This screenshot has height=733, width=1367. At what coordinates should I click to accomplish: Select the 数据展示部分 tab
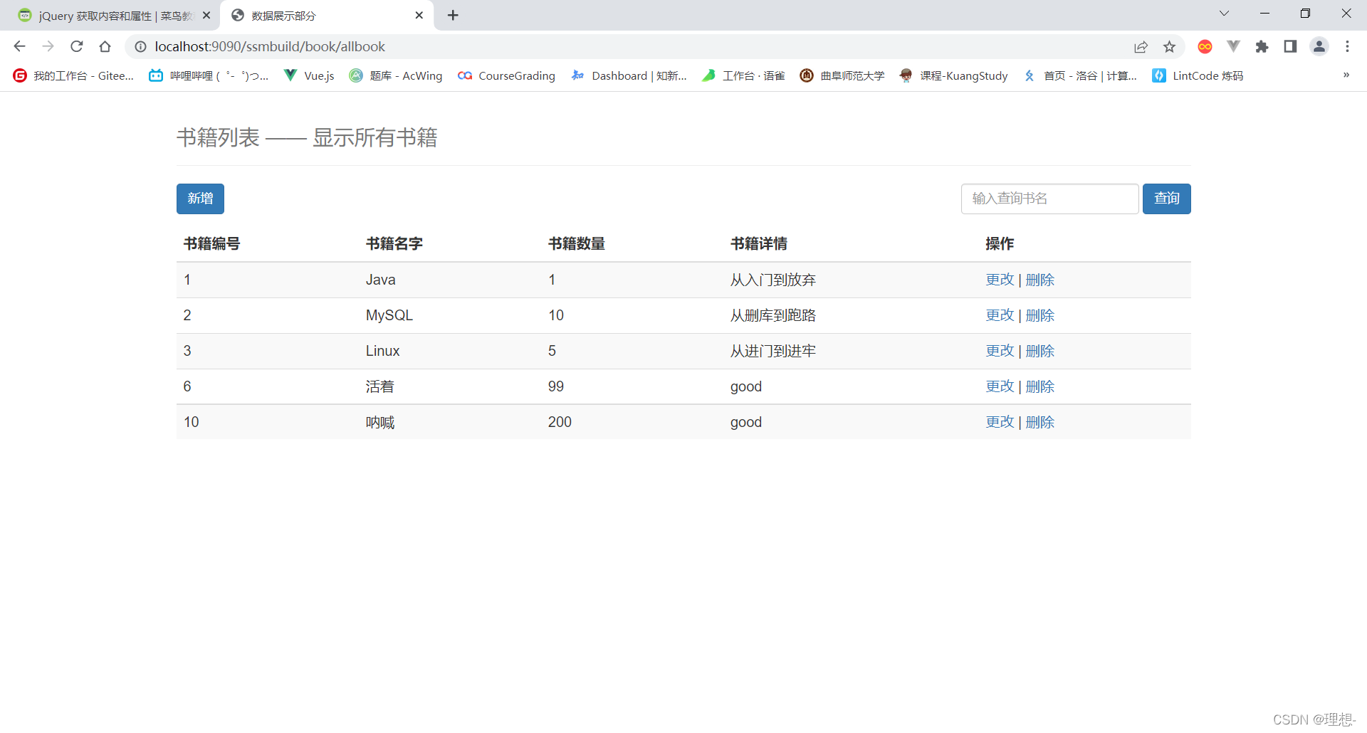point(328,15)
